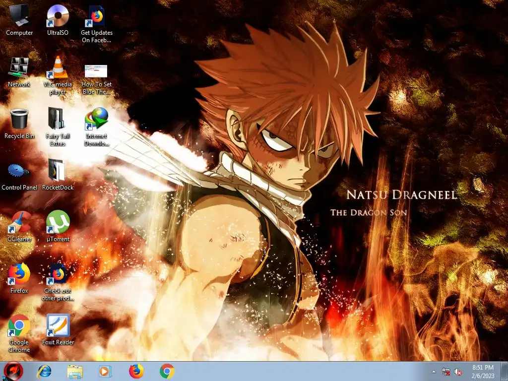Click the muted volume tray icon
Screen dimensions: 508x381
(458, 372)
